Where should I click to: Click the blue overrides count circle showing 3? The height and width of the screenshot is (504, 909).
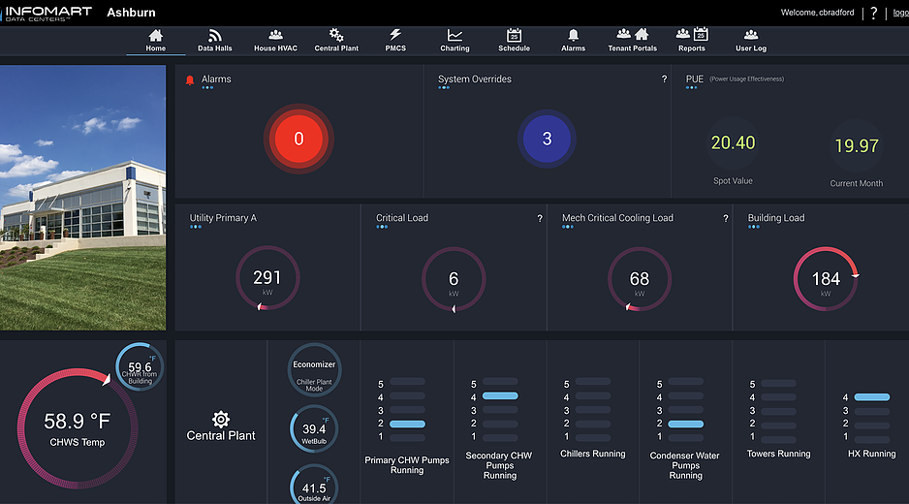pyautogui.click(x=547, y=139)
